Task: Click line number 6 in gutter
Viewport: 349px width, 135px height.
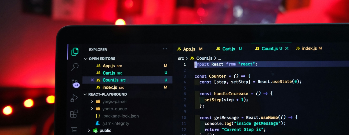Action: pos(185,94)
